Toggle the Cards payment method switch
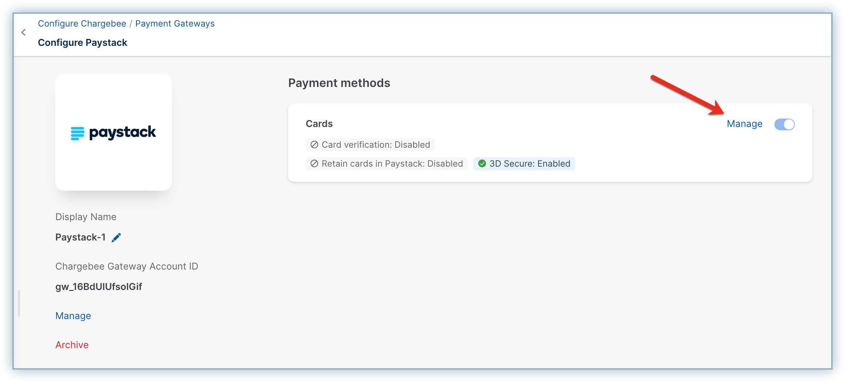 tap(784, 124)
